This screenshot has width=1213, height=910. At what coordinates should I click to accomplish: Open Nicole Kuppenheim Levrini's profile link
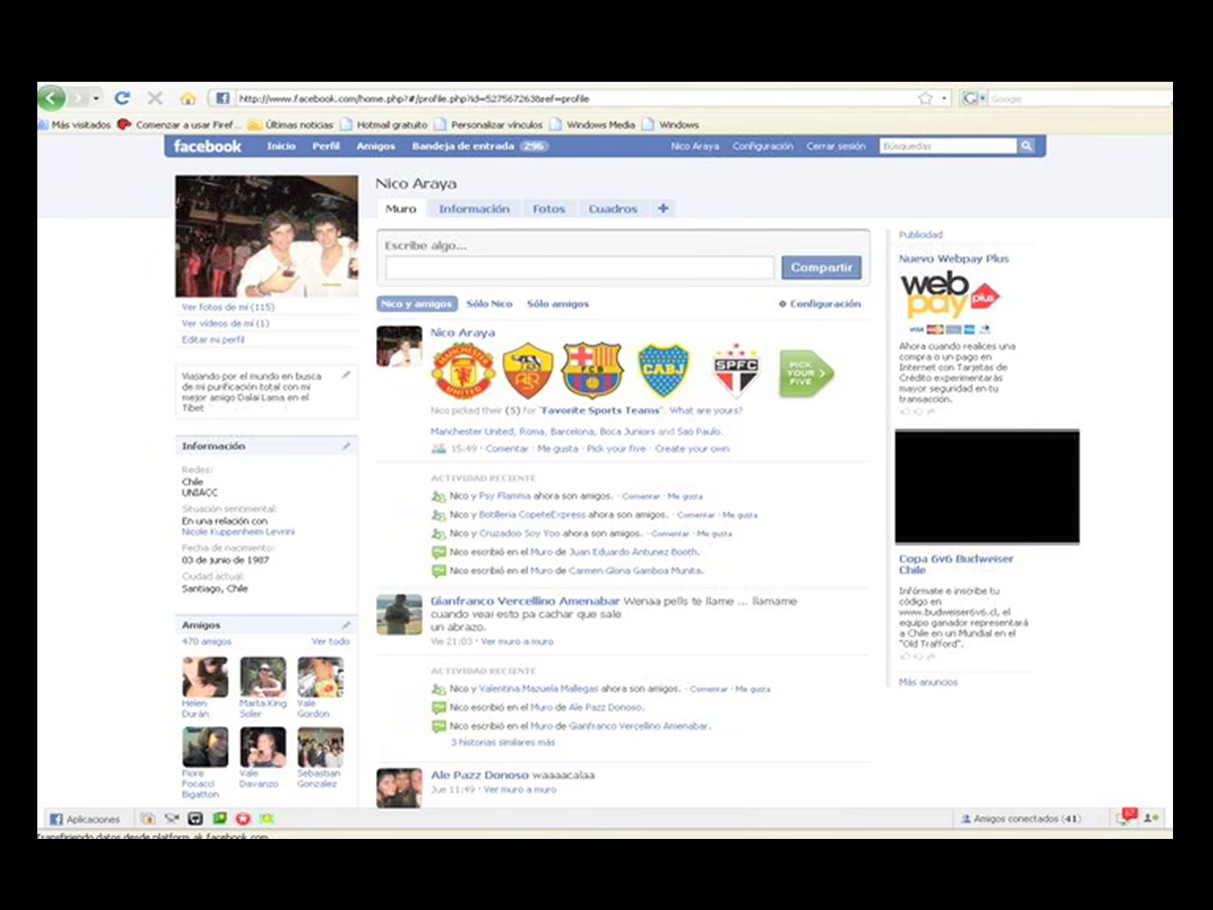[x=238, y=531]
